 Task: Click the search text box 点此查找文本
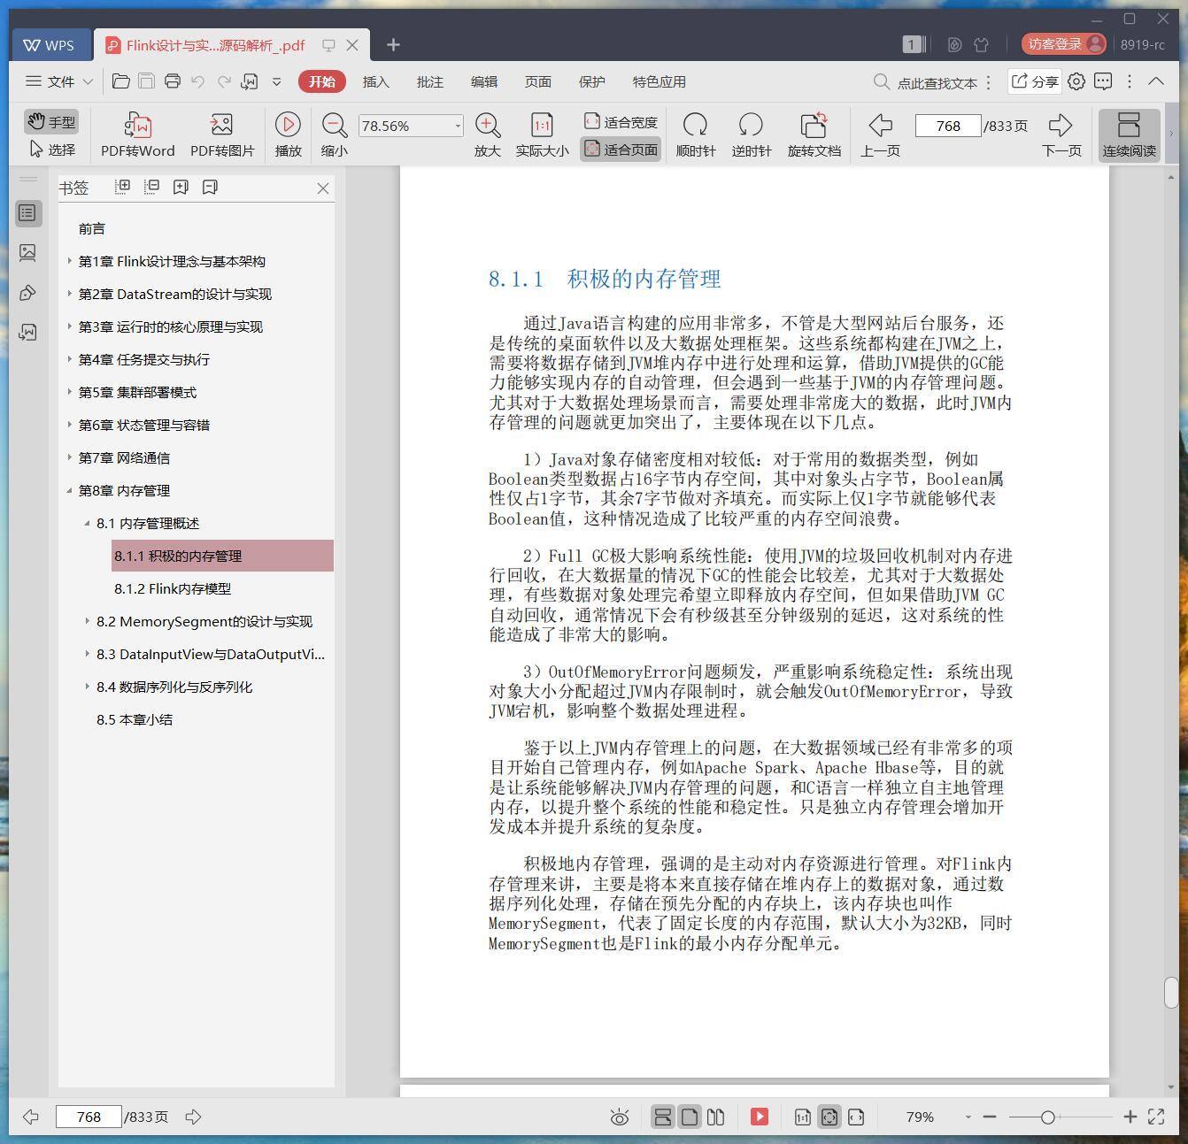[x=937, y=82]
